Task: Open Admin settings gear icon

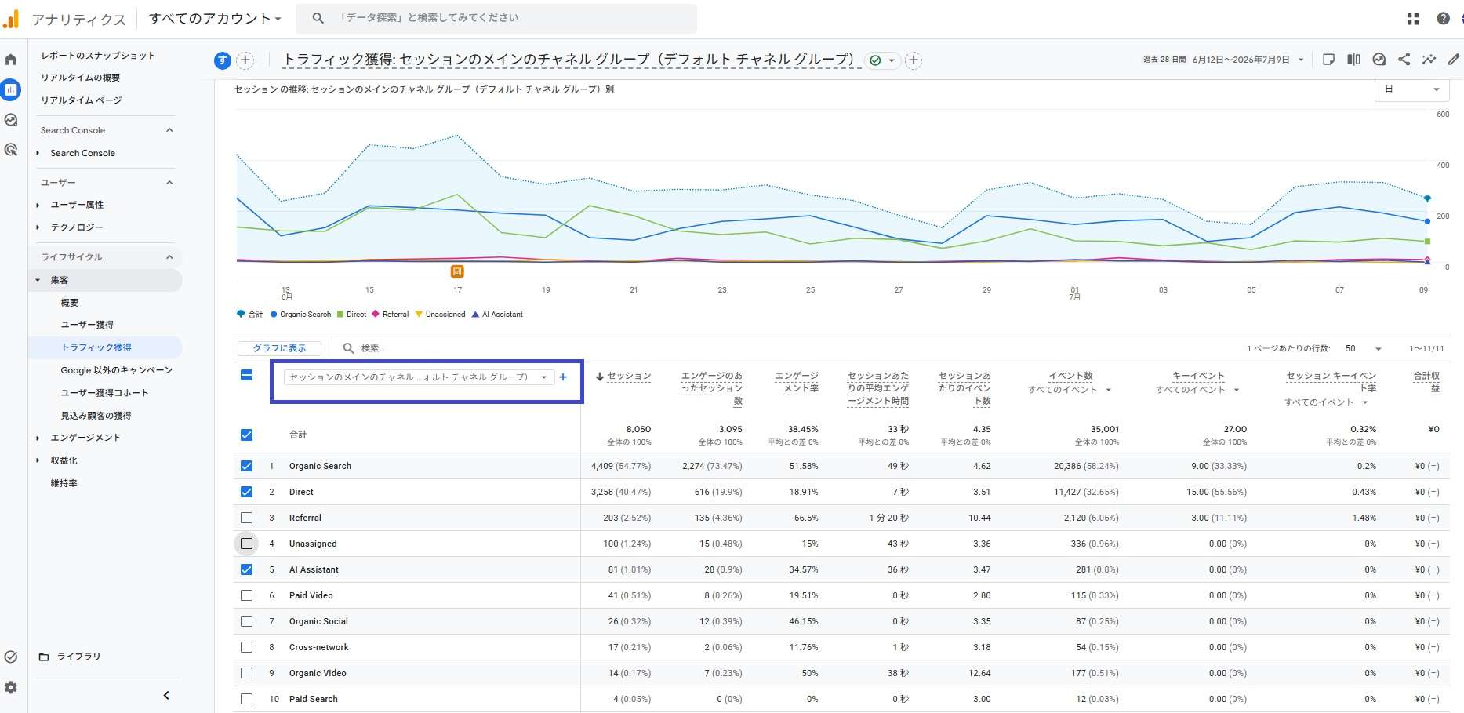Action: click(x=11, y=687)
